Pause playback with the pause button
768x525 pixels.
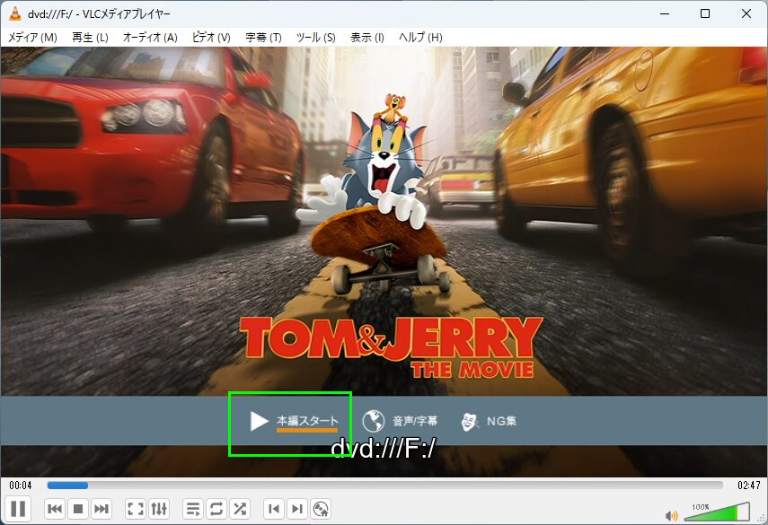(x=18, y=509)
